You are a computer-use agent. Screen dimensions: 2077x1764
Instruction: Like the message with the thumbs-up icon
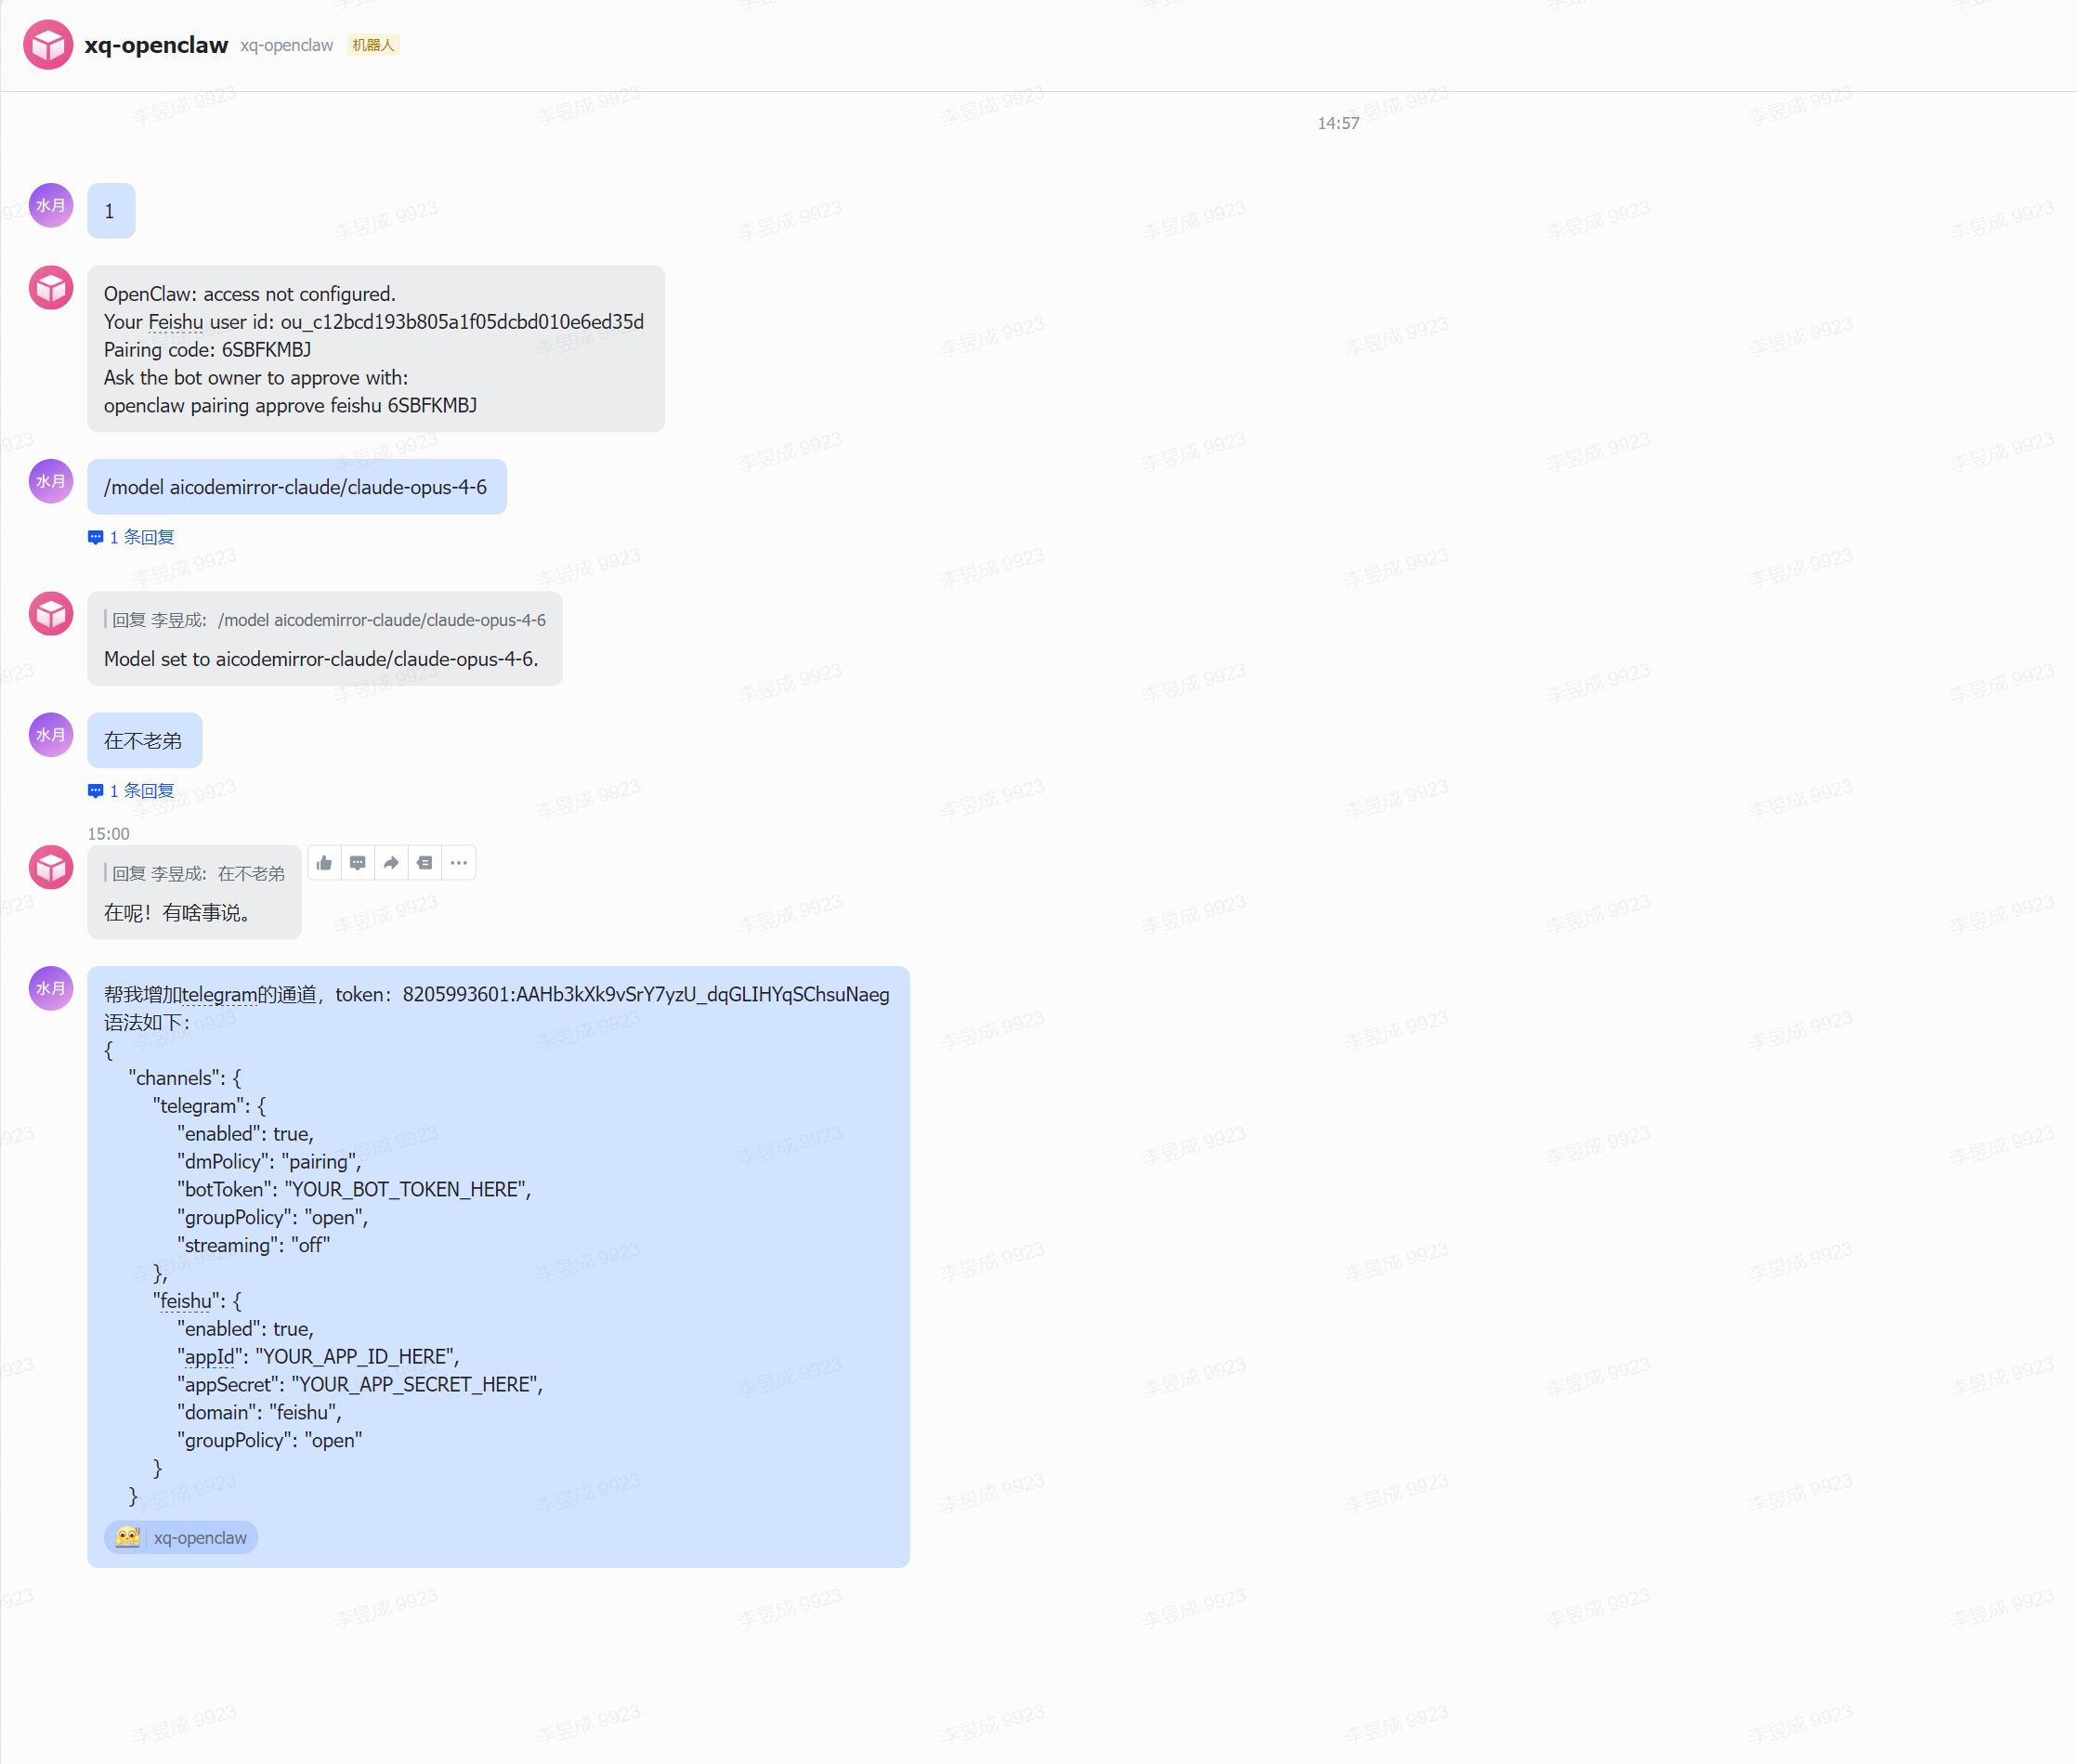click(324, 863)
